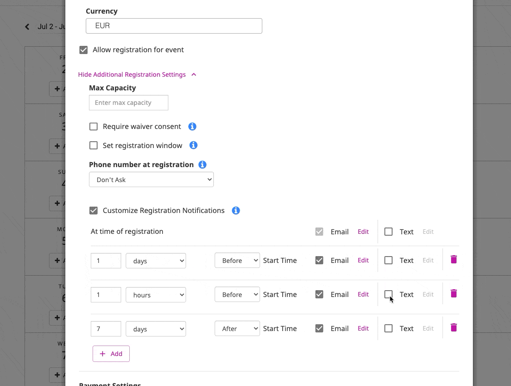The width and height of the screenshot is (511, 386).
Task: Uncheck Email for 7 days after row
Action: pyautogui.click(x=319, y=329)
